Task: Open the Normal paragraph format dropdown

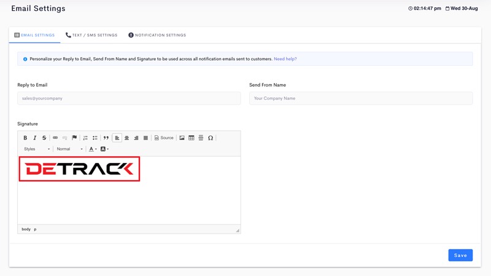Action: (x=69, y=149)
